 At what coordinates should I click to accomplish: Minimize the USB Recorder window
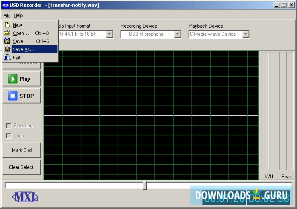[277, 5]
